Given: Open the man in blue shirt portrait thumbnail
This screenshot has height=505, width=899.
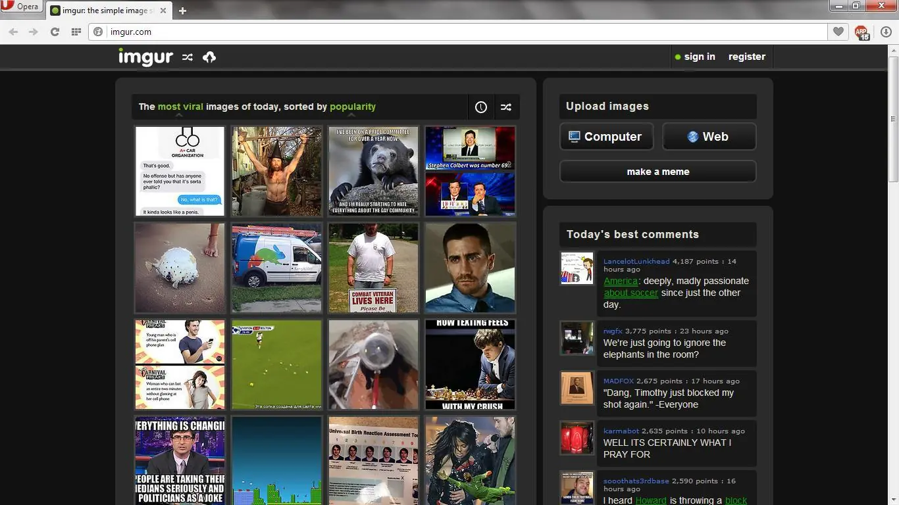Looking at the screenshot, I should pos(470,268).
